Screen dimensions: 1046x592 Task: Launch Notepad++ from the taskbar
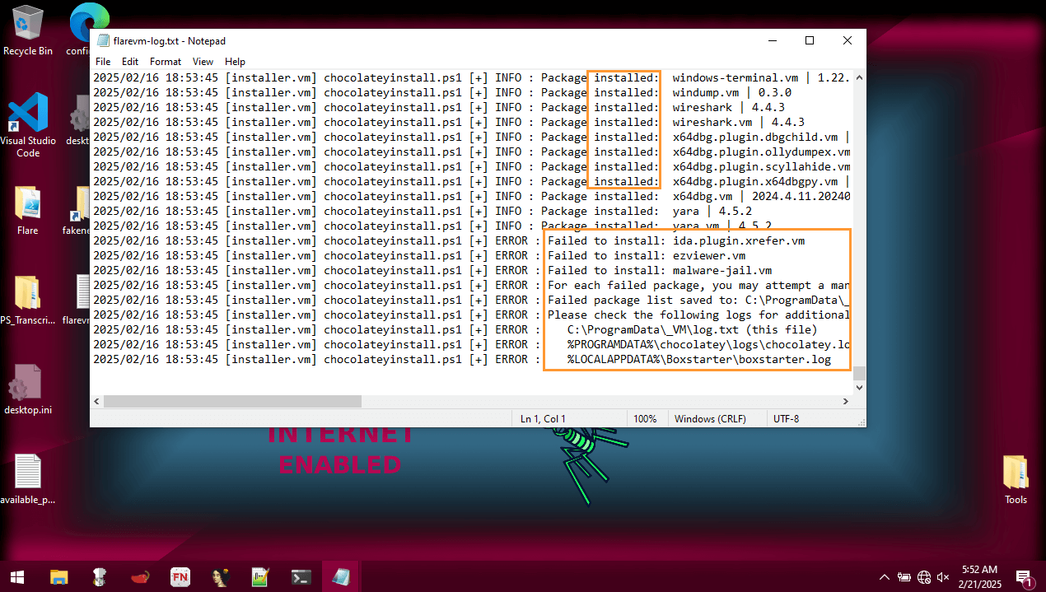click(260, 576)
